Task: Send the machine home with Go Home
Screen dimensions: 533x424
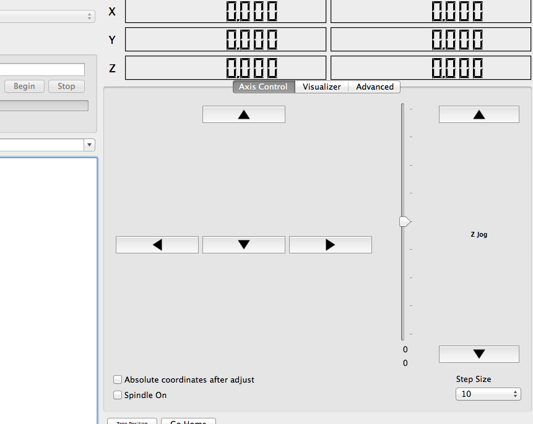Action: 188,422
